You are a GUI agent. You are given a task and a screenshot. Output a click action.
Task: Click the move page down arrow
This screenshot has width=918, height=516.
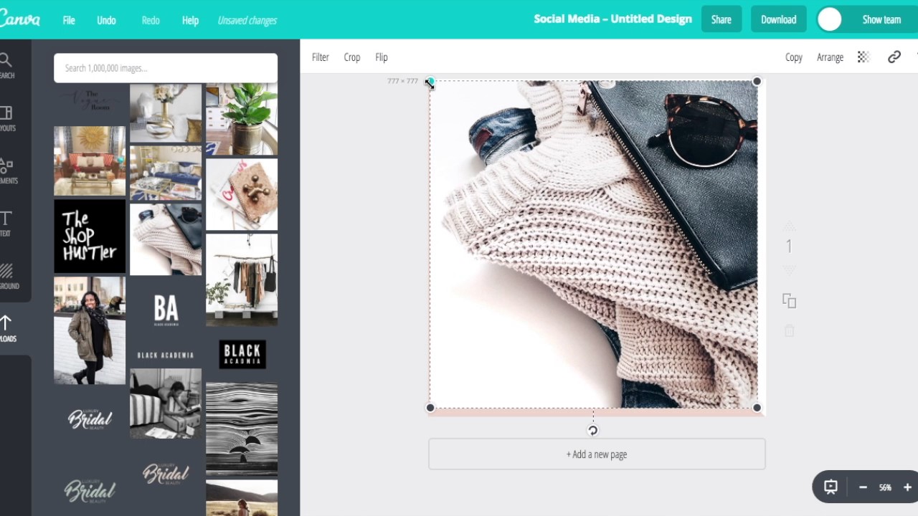788,270
